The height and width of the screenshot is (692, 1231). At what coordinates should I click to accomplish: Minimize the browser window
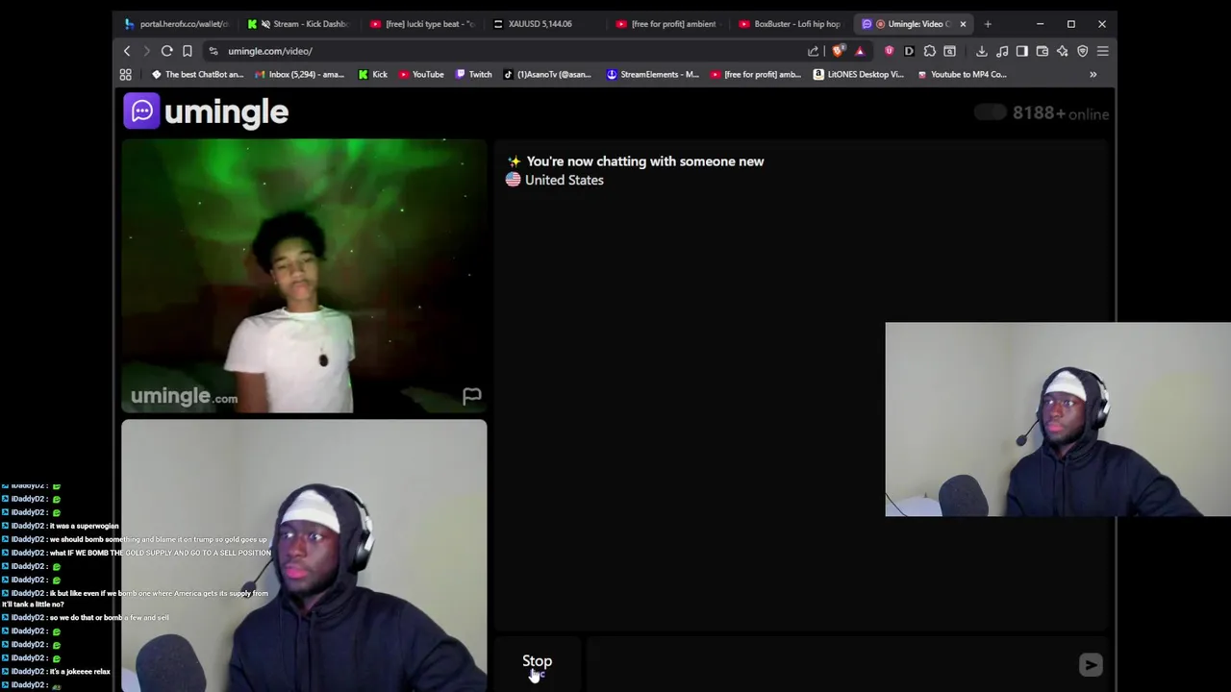click(1040, 24)
